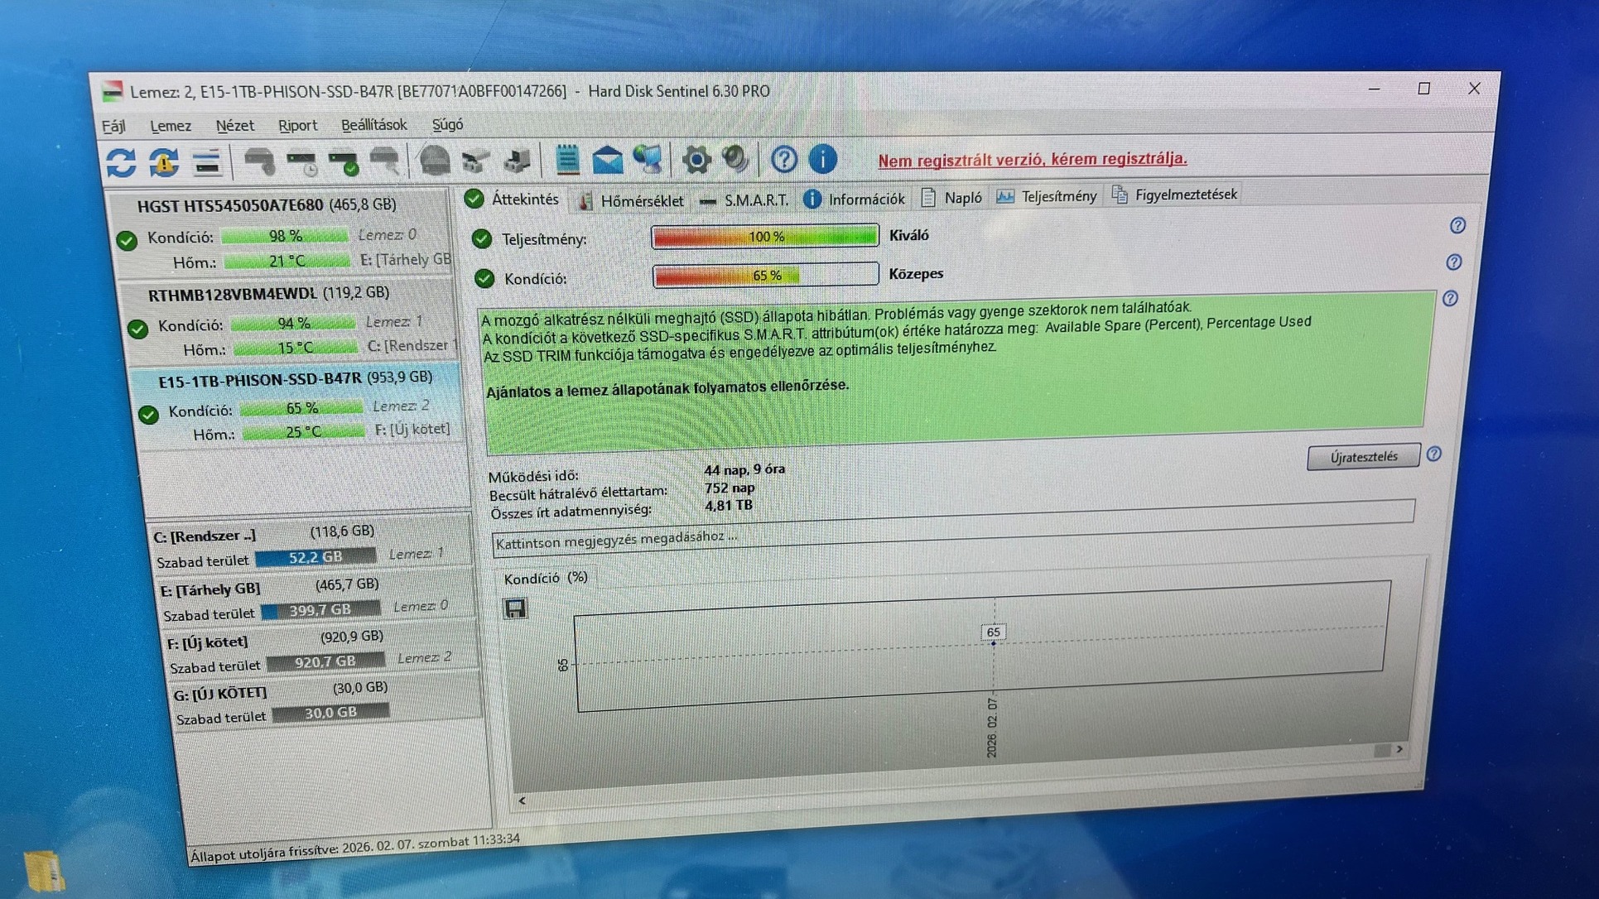This screenshot has width=1599, height=899.
Task: Open the configuration gear icon
Action: (x=696, y=160)
